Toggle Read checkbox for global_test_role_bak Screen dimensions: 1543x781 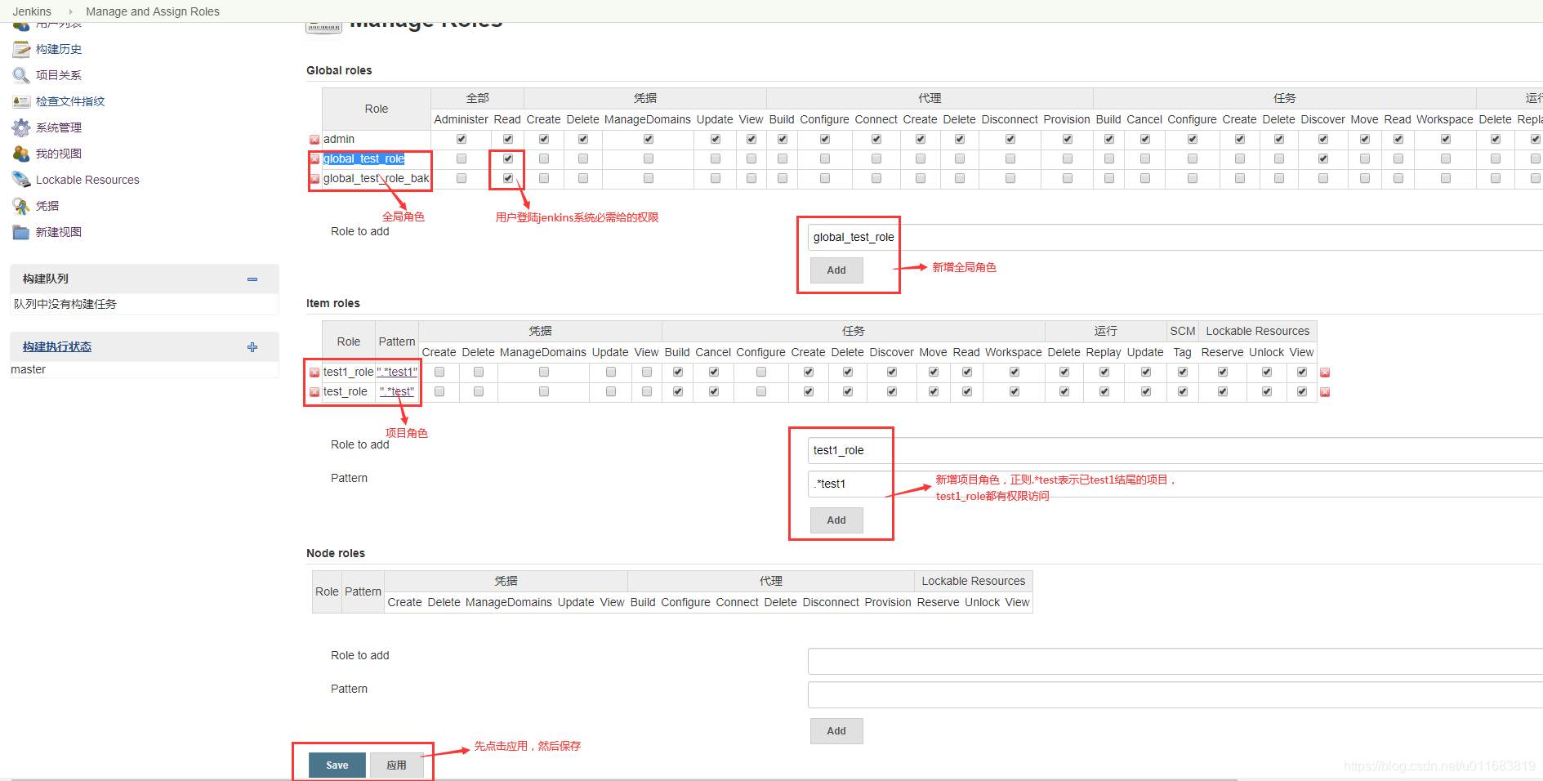(x=508, y=178)
